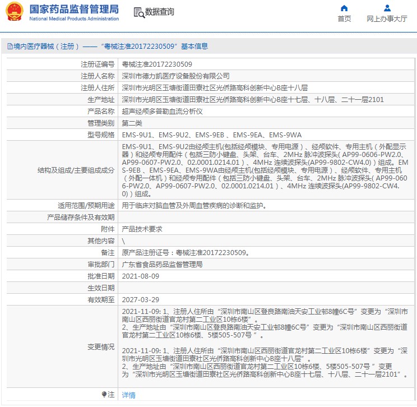
Task: Select product name 超声经颅多普勒血流分析仪
Action: 162,111
